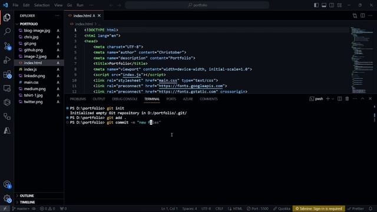This screenshot has width=377, height=212.
Task: Click Port : 5500 Live Server status
Action: pyautogui.click(x=257, y=208)
